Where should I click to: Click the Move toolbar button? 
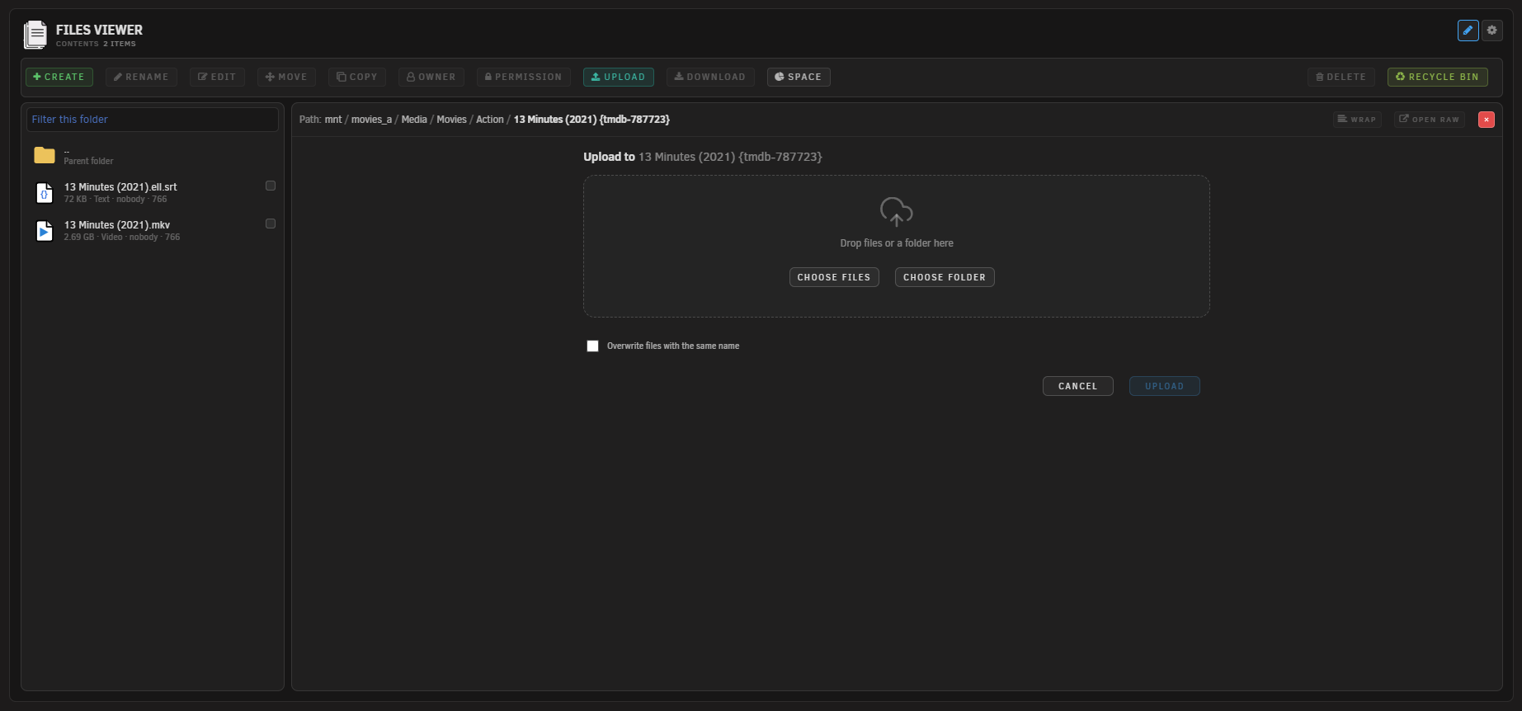(286, 77)
